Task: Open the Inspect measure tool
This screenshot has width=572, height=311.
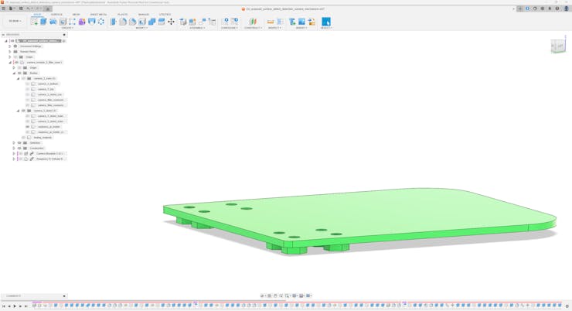Action: click(271, 22)
